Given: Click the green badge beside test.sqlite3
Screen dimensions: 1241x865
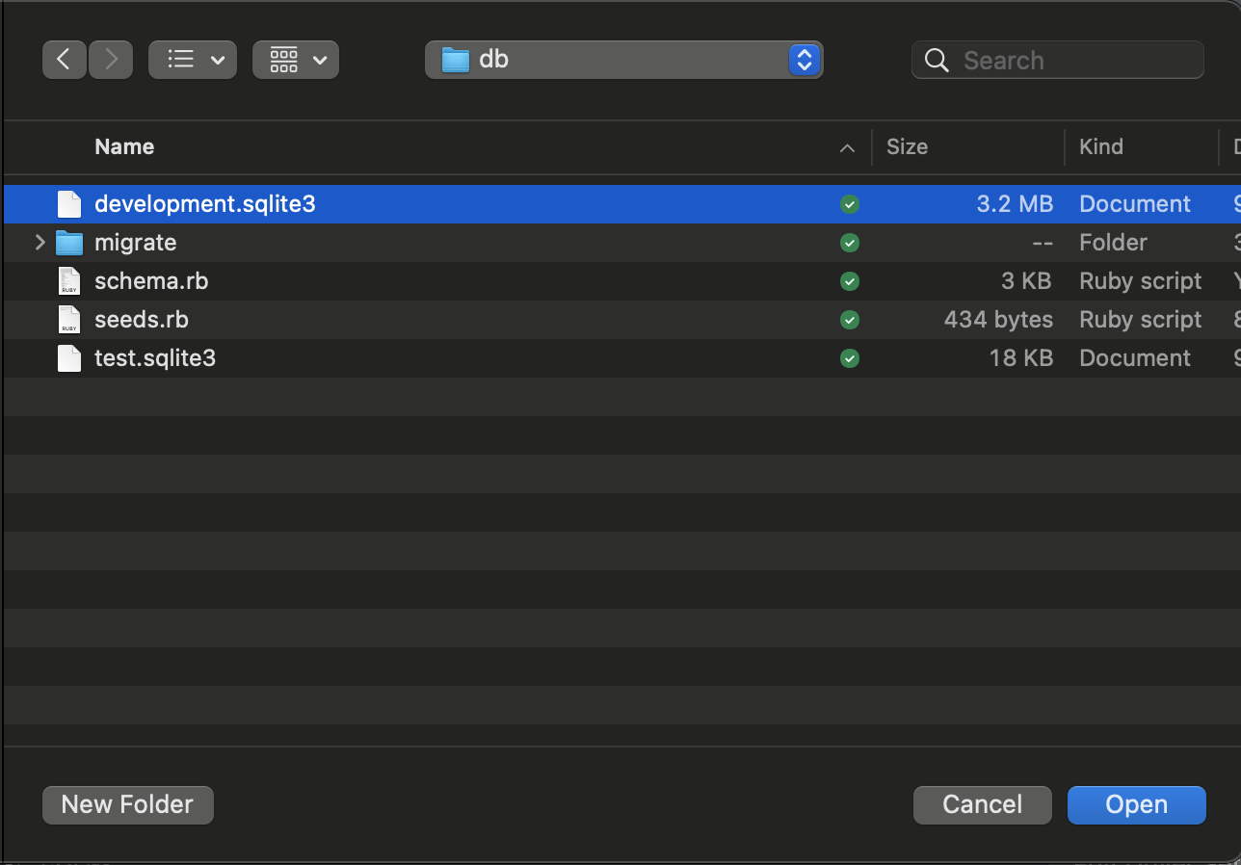Looking at the screenshot, I should 849,357.
